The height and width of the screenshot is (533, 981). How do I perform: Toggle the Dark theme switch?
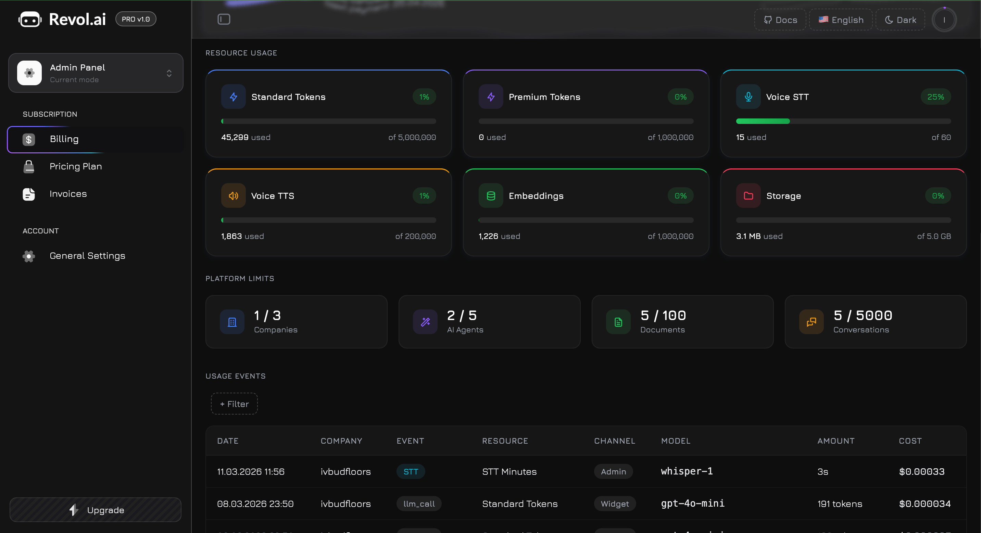pyautogui.click(x=900, y=20)
